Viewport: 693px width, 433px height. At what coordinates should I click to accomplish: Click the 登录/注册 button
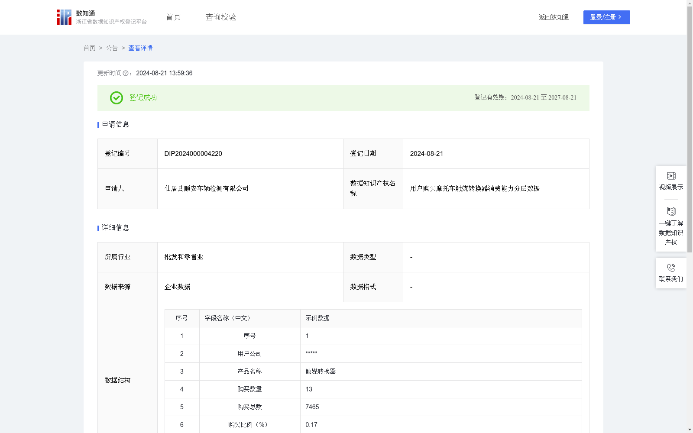click(607, 17)
